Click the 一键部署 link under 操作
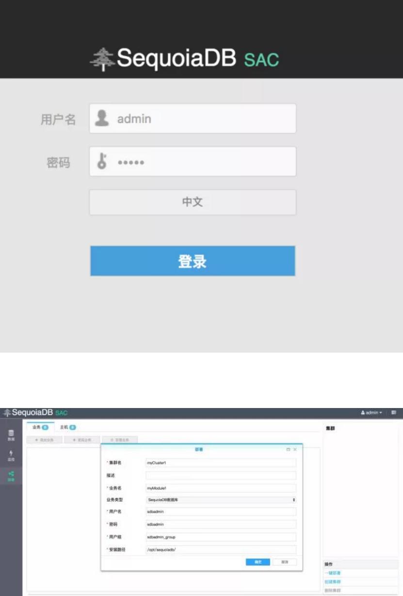The width and height of the screenshot is (403, 596). coord(333,573)
